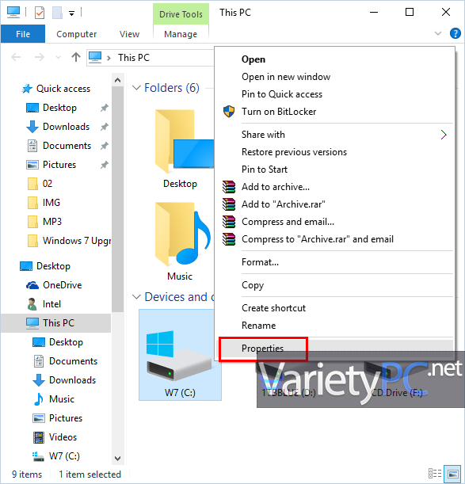The image size is (465, 484).
Task: Select the W7 (C:) drive icon
Action: point(180,355)
